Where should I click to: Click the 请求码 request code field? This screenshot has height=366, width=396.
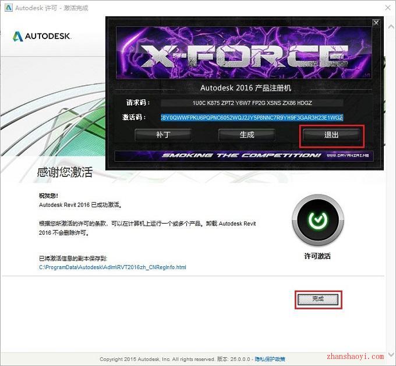coord(252,103)
